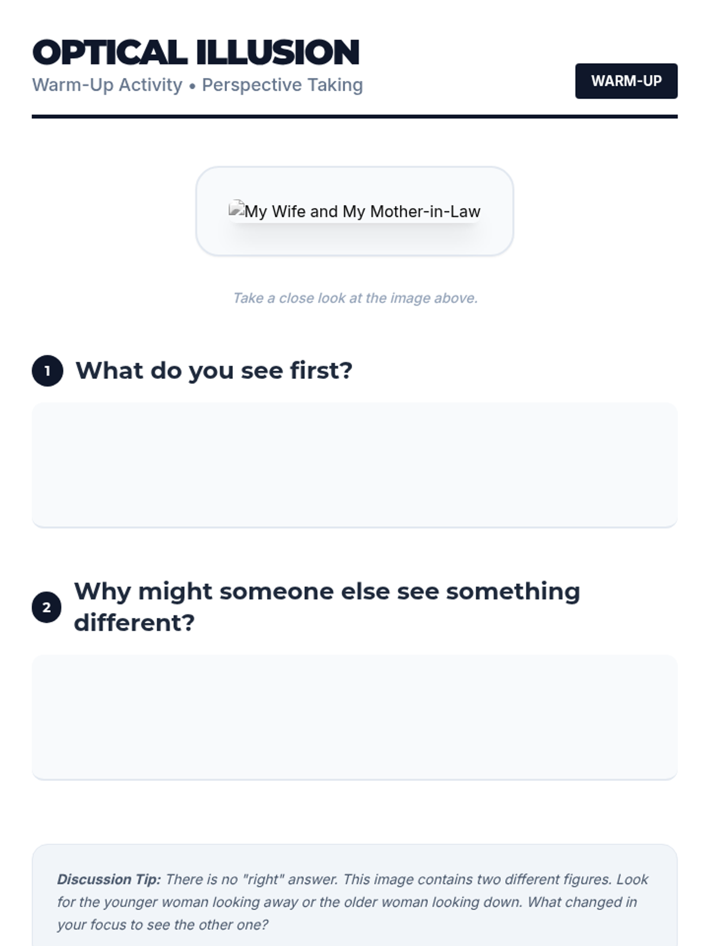Click the discussion tip text box

pos(354,895)
